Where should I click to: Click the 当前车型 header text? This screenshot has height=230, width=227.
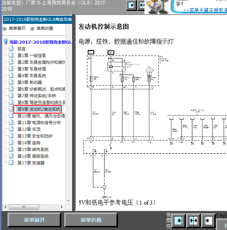(54, 6)
